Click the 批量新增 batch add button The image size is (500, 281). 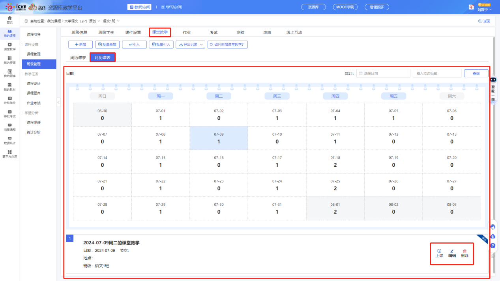[107, 45]
